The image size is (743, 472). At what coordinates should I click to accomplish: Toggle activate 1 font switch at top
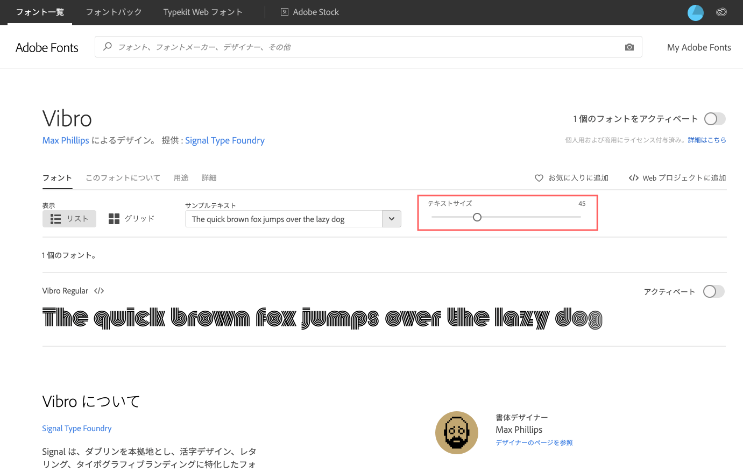pos(715,119)
